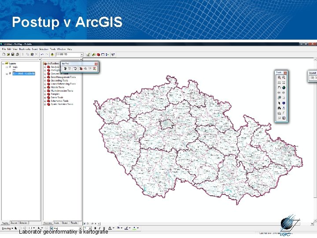Print the map via printer icon
The image size is (317, 238).
[17, 55]
